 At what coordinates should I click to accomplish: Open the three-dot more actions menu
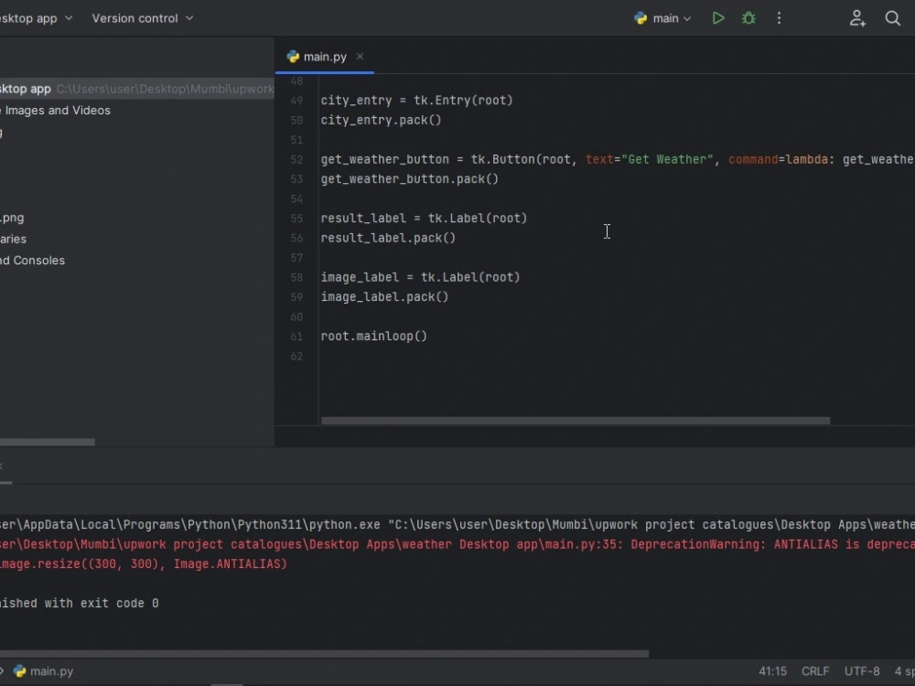coord(780,18)
